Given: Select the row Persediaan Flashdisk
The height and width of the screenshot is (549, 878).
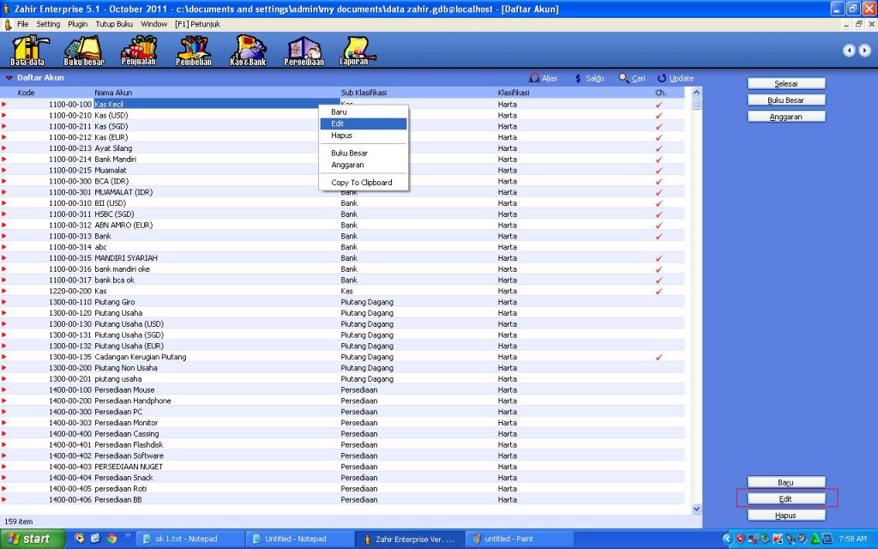Looking at the screenshot, I should pos(342,445).
